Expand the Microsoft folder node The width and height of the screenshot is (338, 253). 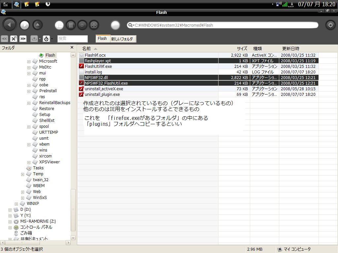tap(29, 62)
